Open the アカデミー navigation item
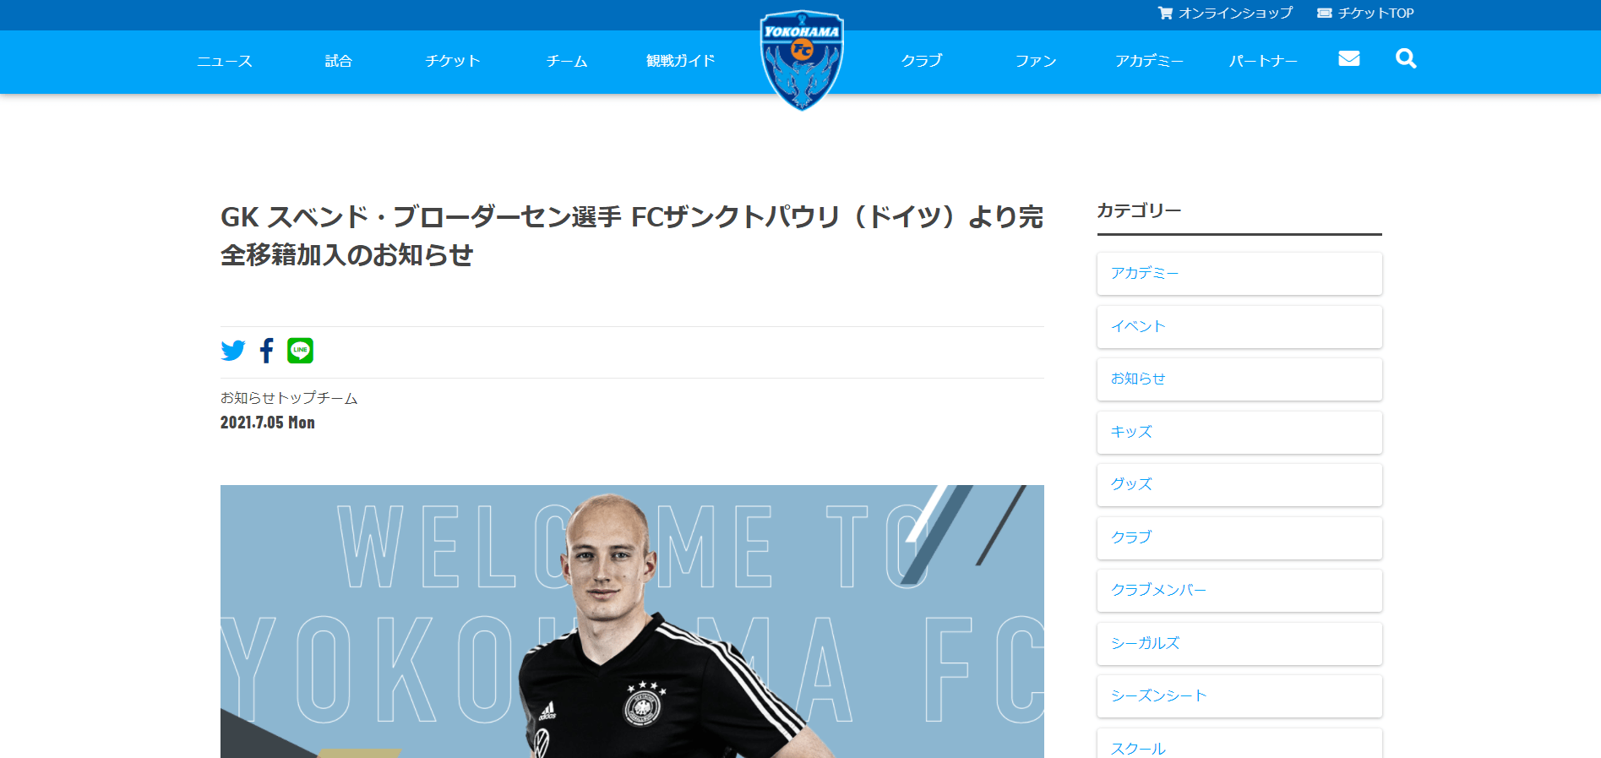 click(1149, 61)
